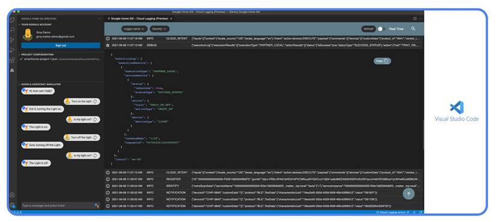Switch to the Google Home IDE Cloud Logging tab
The image size is (496, 222).
[139, 19]
